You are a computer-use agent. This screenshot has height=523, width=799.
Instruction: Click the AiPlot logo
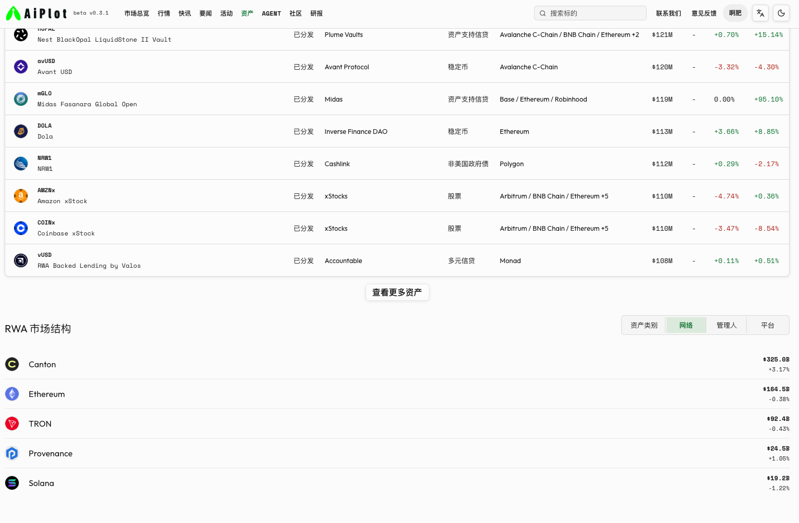[36, 13]
